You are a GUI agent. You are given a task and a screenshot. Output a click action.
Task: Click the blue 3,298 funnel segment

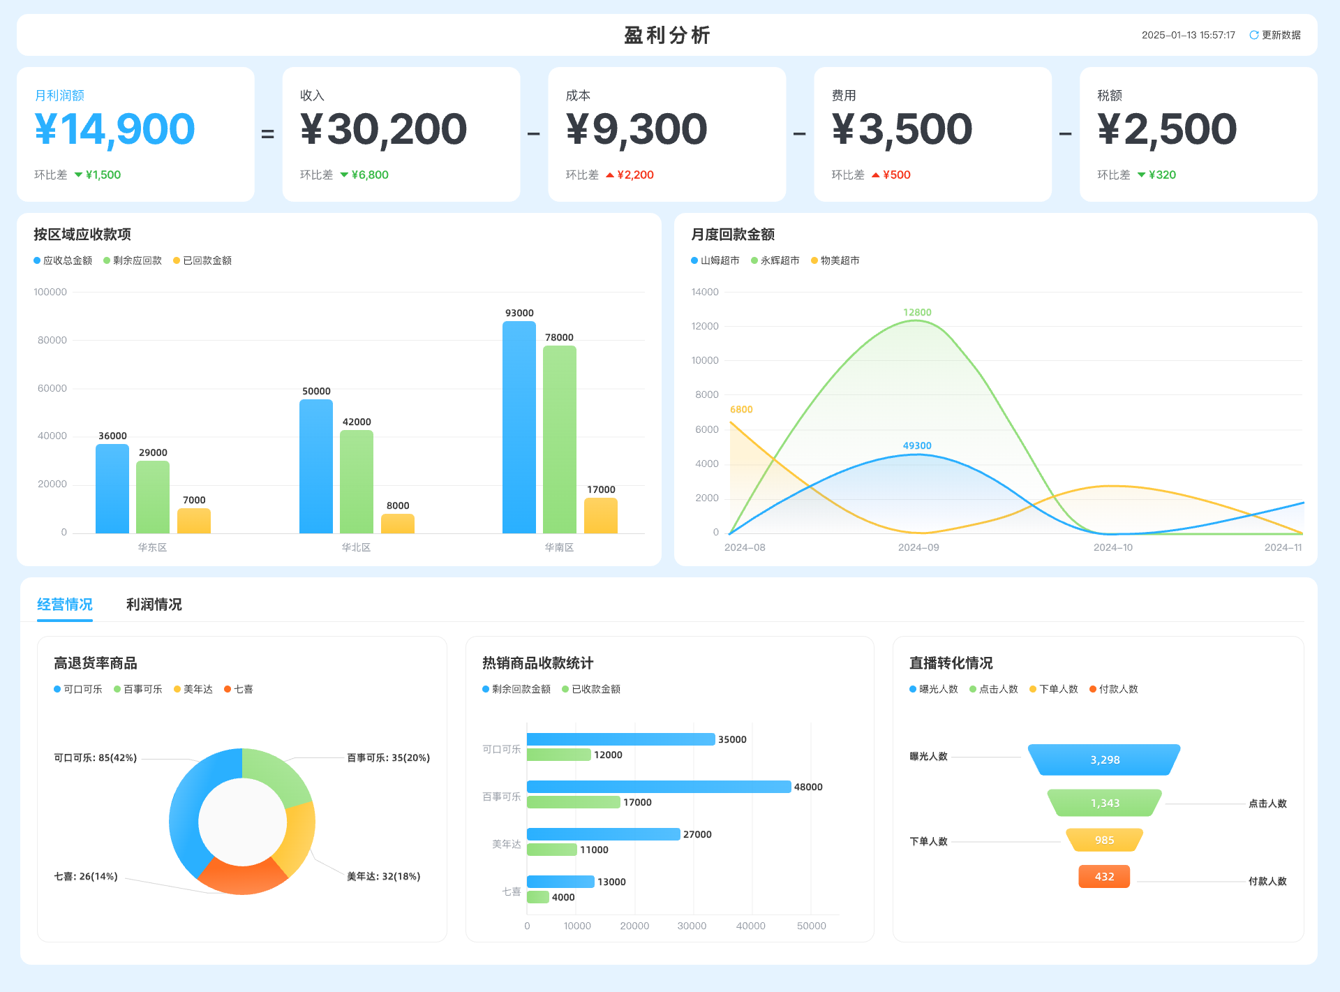point(1104,760)
